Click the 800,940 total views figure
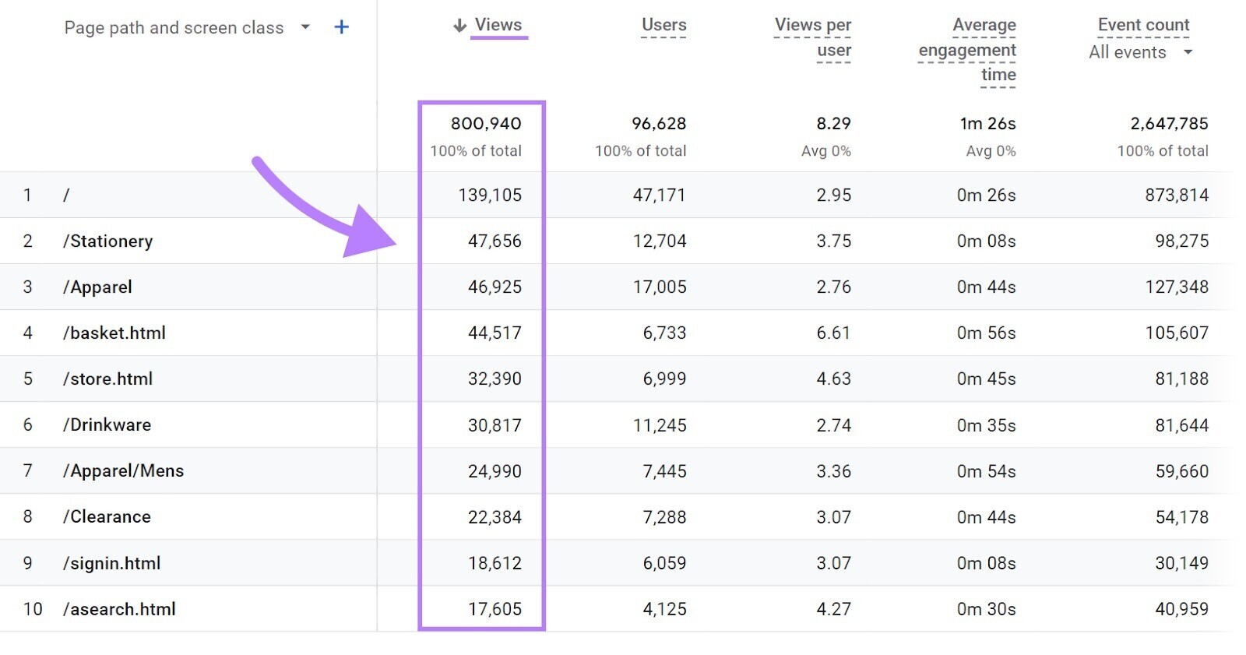 click(x=486, y=124)
